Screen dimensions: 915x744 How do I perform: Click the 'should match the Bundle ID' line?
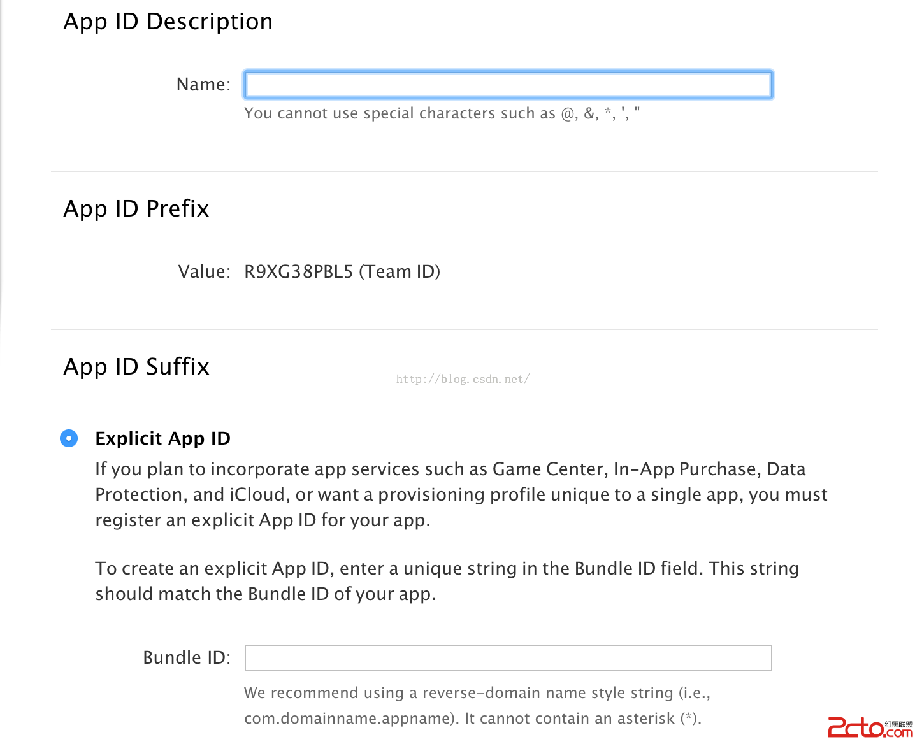[265, 594]
